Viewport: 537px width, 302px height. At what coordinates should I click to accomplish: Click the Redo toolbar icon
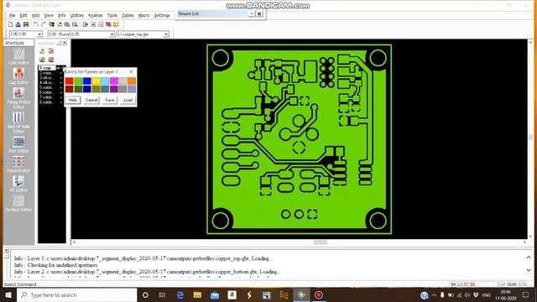(x=44, y=24)
